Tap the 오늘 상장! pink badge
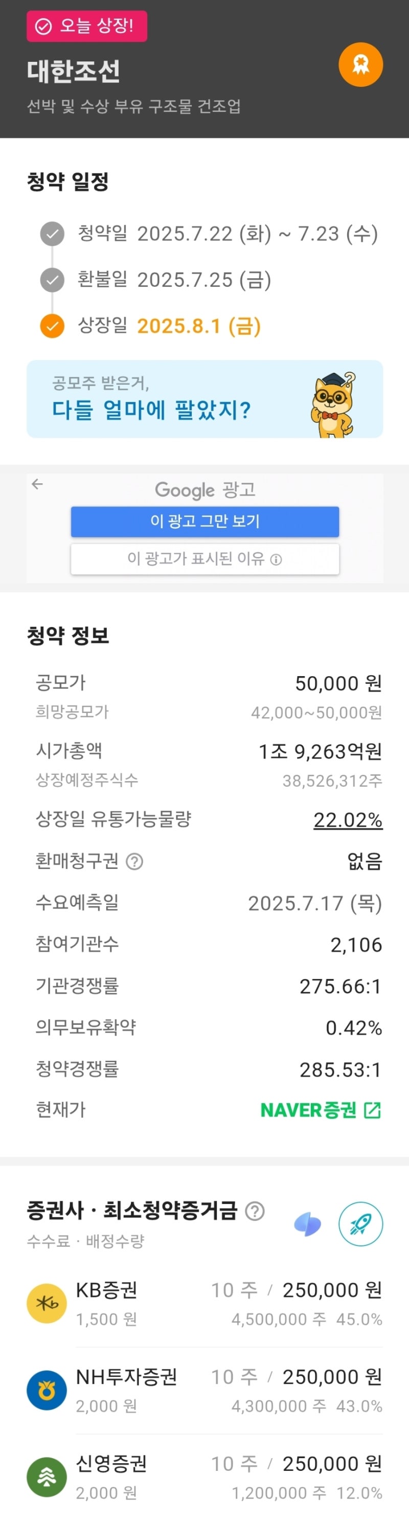The image size is (409, 1520). pyautogui.click(x=87, y=26)
